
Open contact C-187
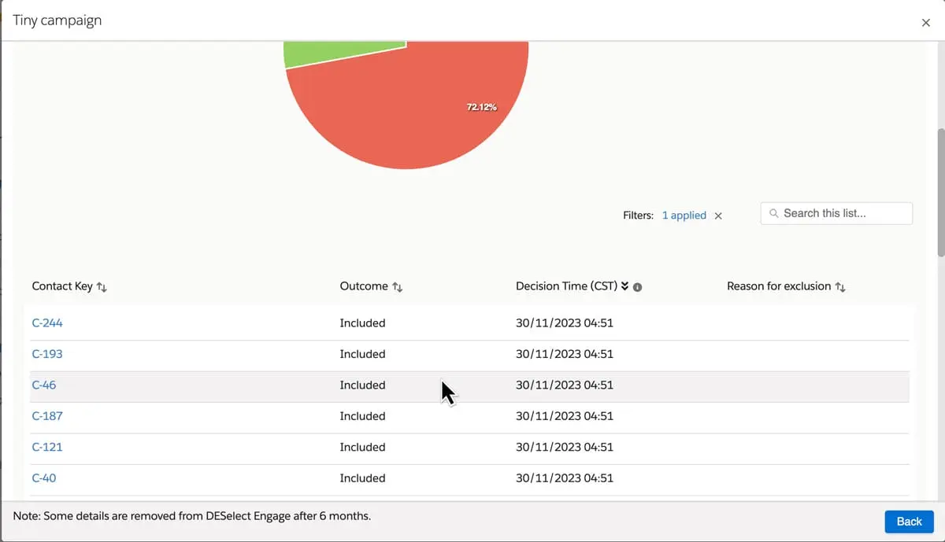(x=47, y=416)
